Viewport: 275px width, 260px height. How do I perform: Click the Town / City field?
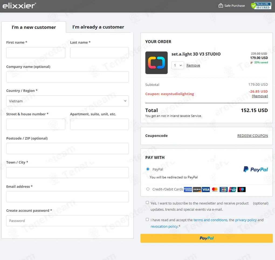click(67, 172)
